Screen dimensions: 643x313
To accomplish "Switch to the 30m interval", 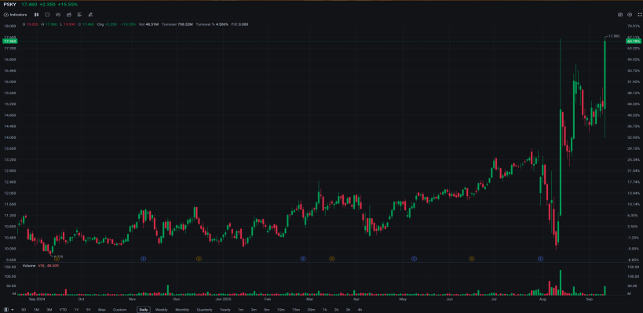I will tap(311, 310).
